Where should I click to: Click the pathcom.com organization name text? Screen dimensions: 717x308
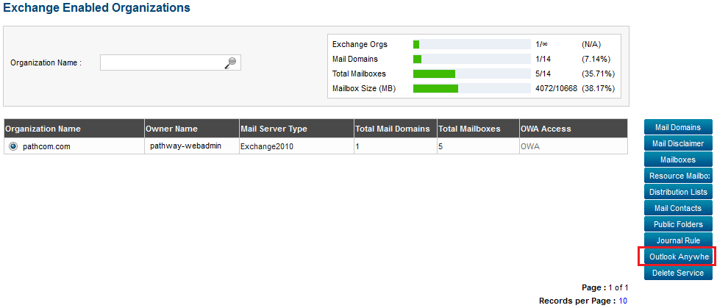tap(46, 147)
